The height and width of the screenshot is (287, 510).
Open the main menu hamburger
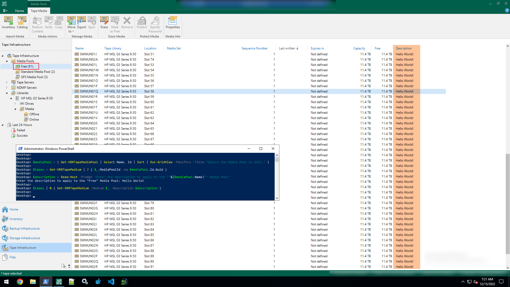(x=5, y=11)
